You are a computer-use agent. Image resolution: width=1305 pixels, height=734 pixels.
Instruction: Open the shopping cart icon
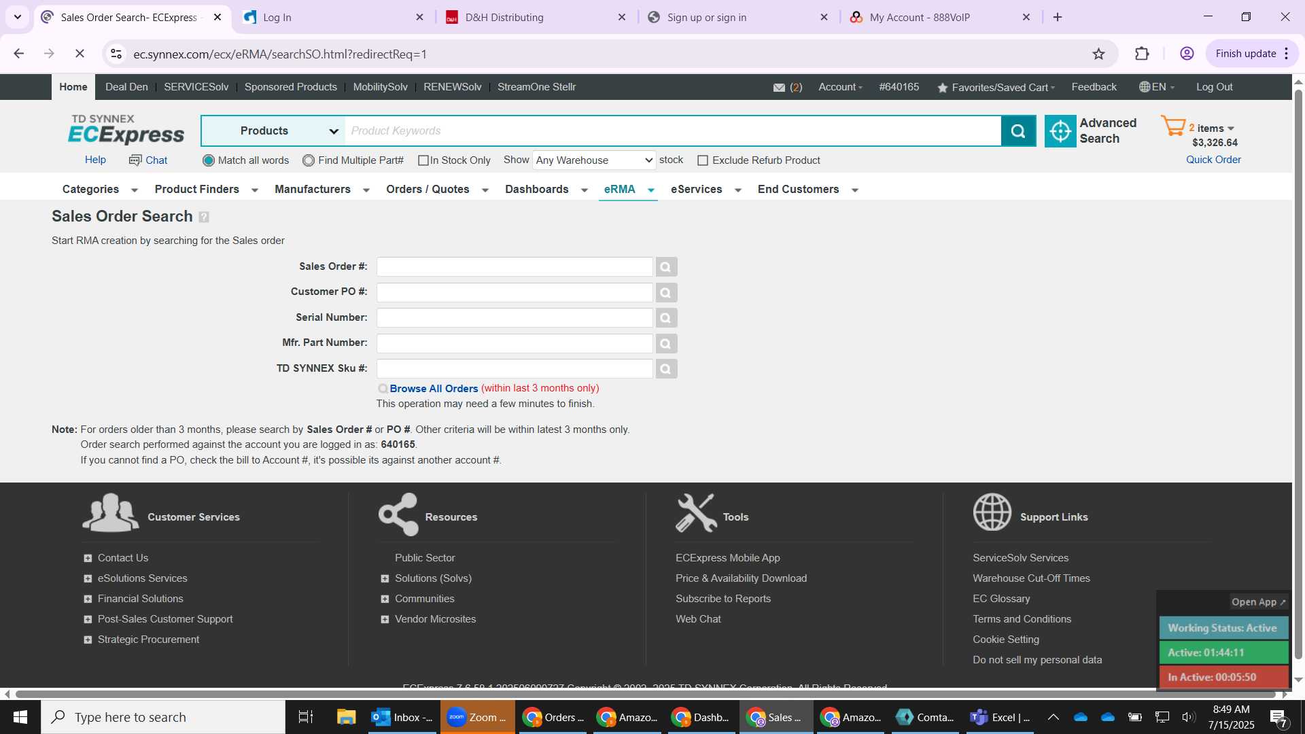1173,126
